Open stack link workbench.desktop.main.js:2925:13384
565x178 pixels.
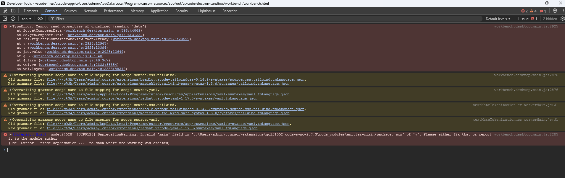[68, 48]
